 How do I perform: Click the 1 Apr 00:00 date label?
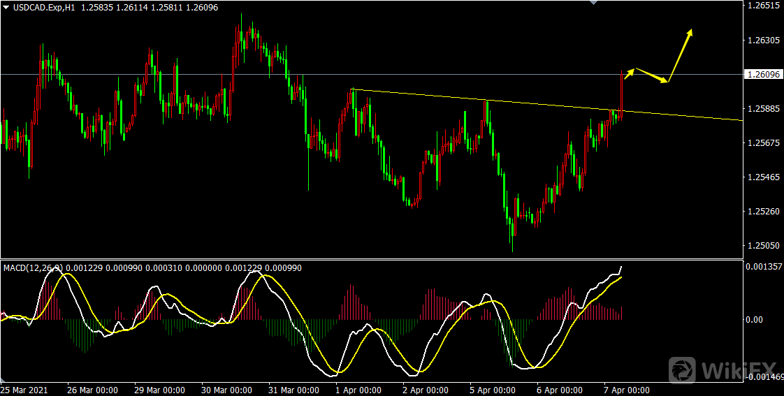pyautogui.click(x=358, y=390)
